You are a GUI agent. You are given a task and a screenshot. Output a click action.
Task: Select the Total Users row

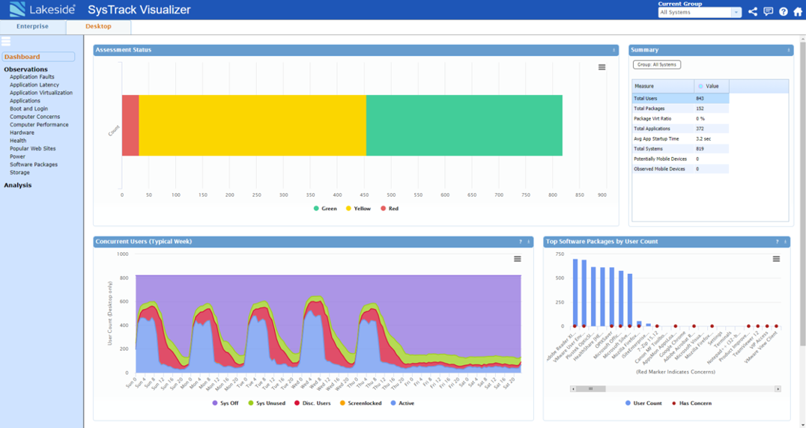[x=680, y=99]
